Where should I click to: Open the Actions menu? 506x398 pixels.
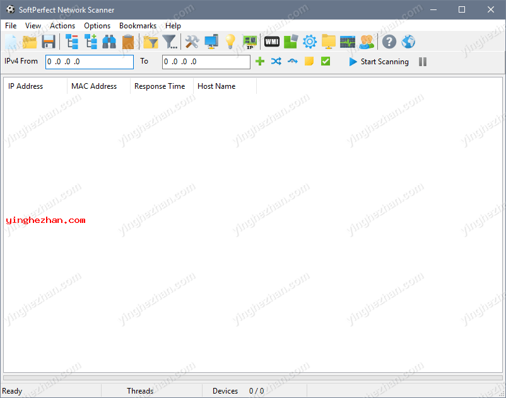62,26
